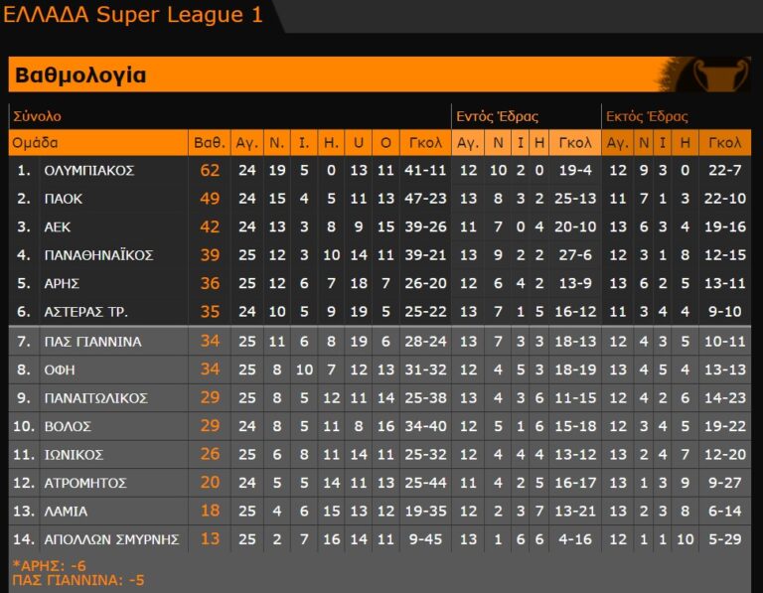Viewport: 763px width, 593px height.
Task: Click the trophy cup icon
Action: pos(720,74)
